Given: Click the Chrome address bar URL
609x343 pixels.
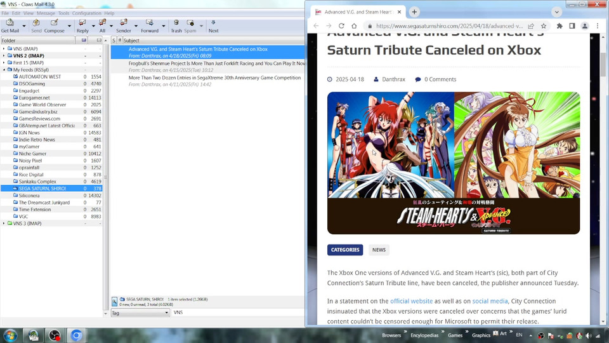Looking at the screenshot, I should [449, 26].
